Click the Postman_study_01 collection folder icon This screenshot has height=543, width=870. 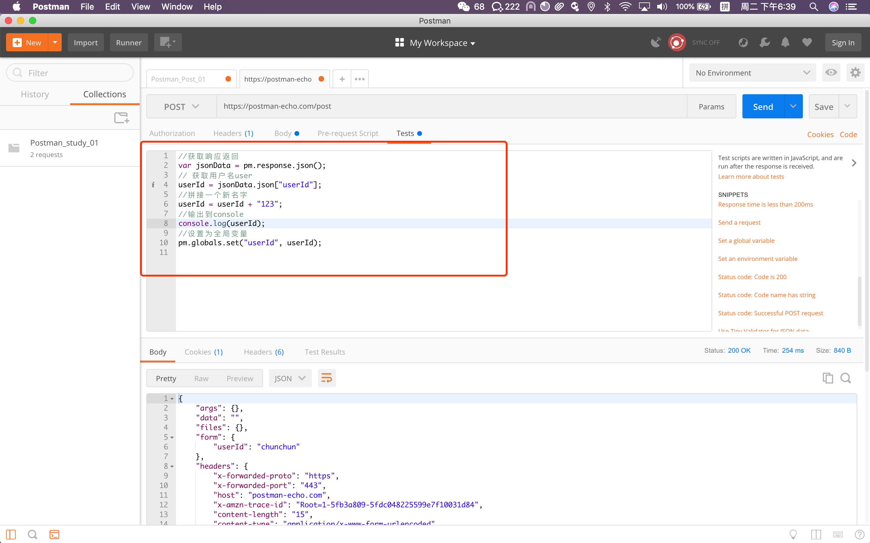[14, 148]
